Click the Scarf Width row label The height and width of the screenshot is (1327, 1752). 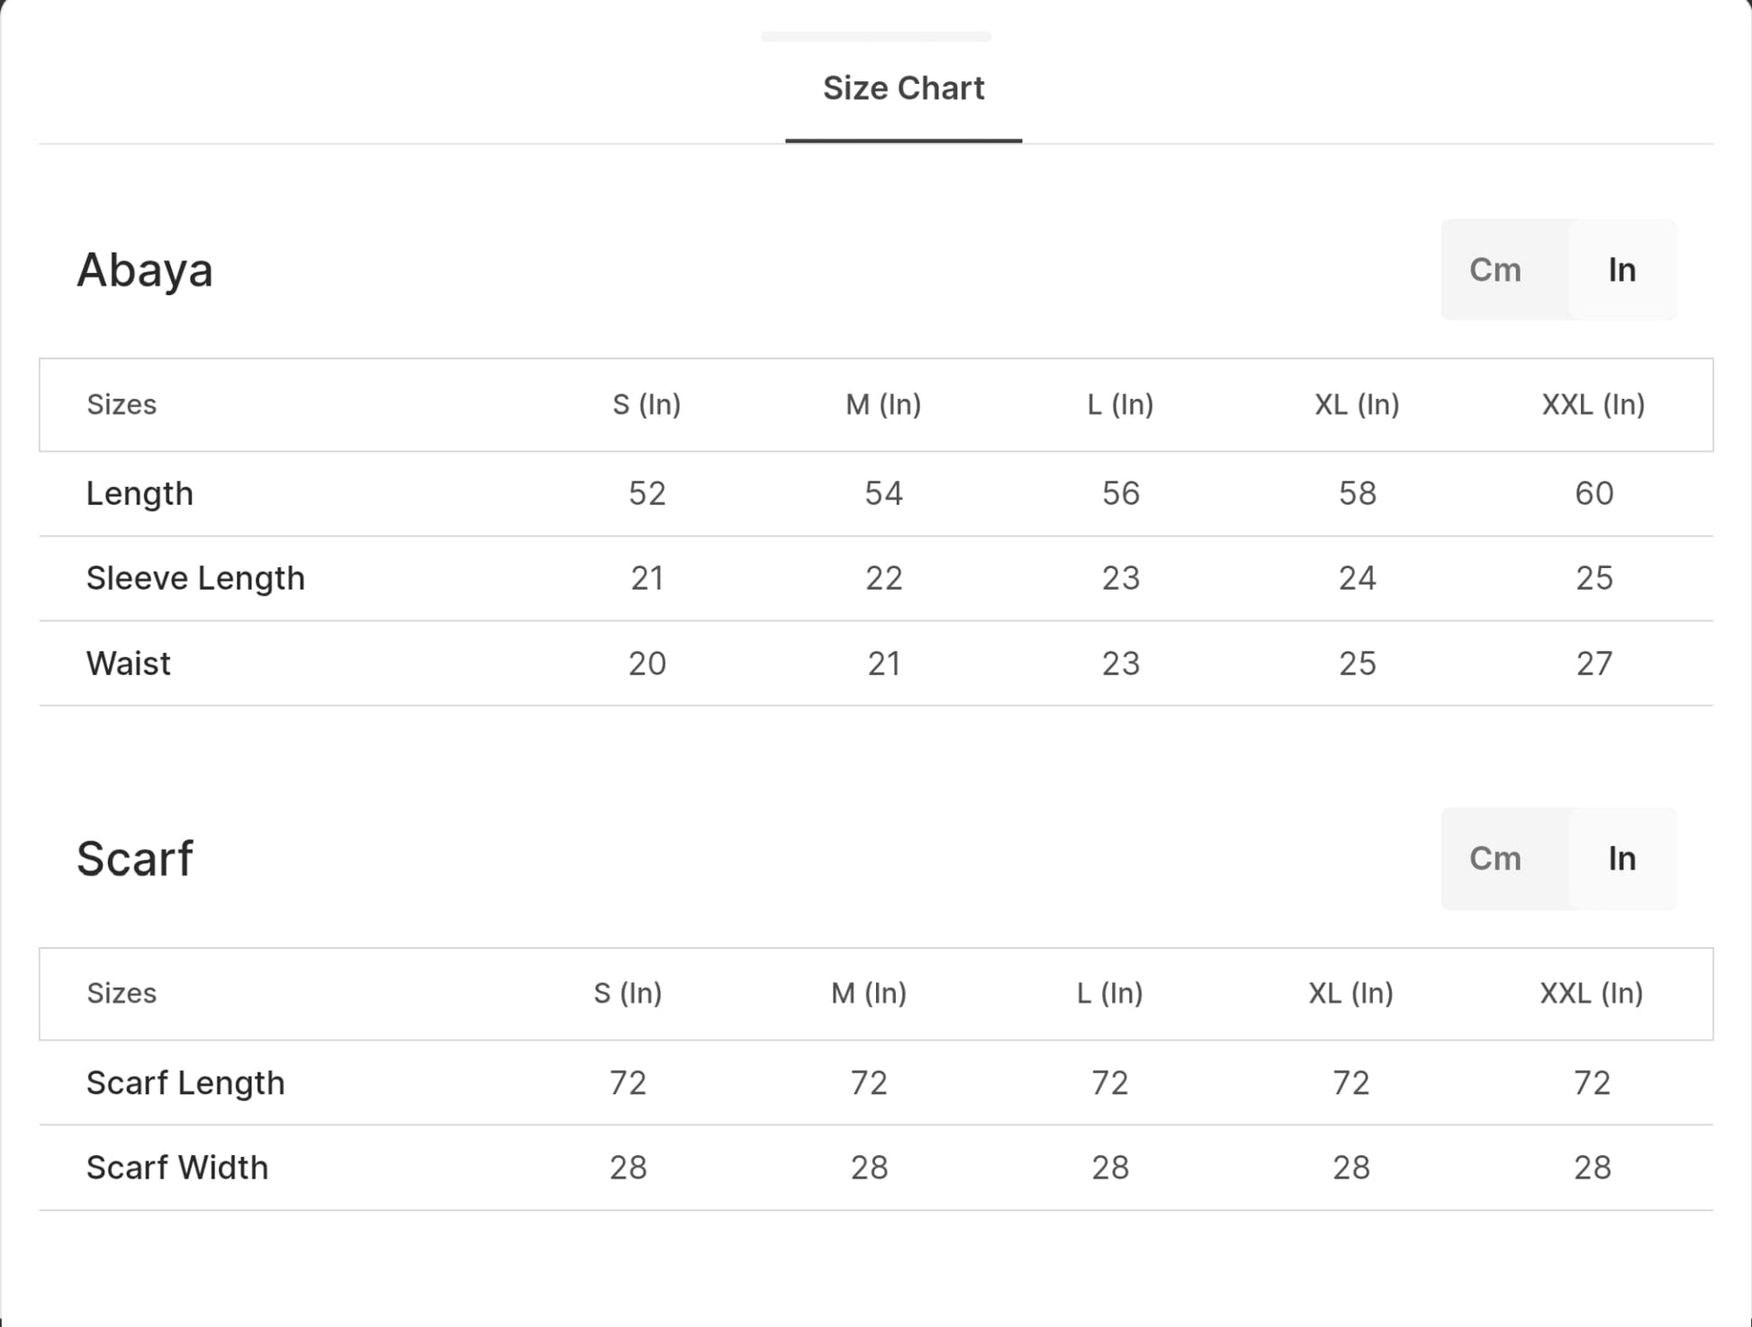pyautogui.click(x=177, y=1168)
